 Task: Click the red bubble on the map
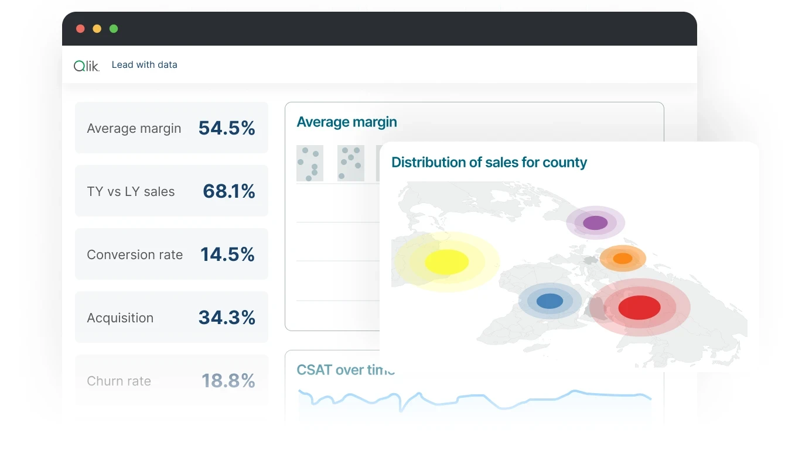pos(639,307)
